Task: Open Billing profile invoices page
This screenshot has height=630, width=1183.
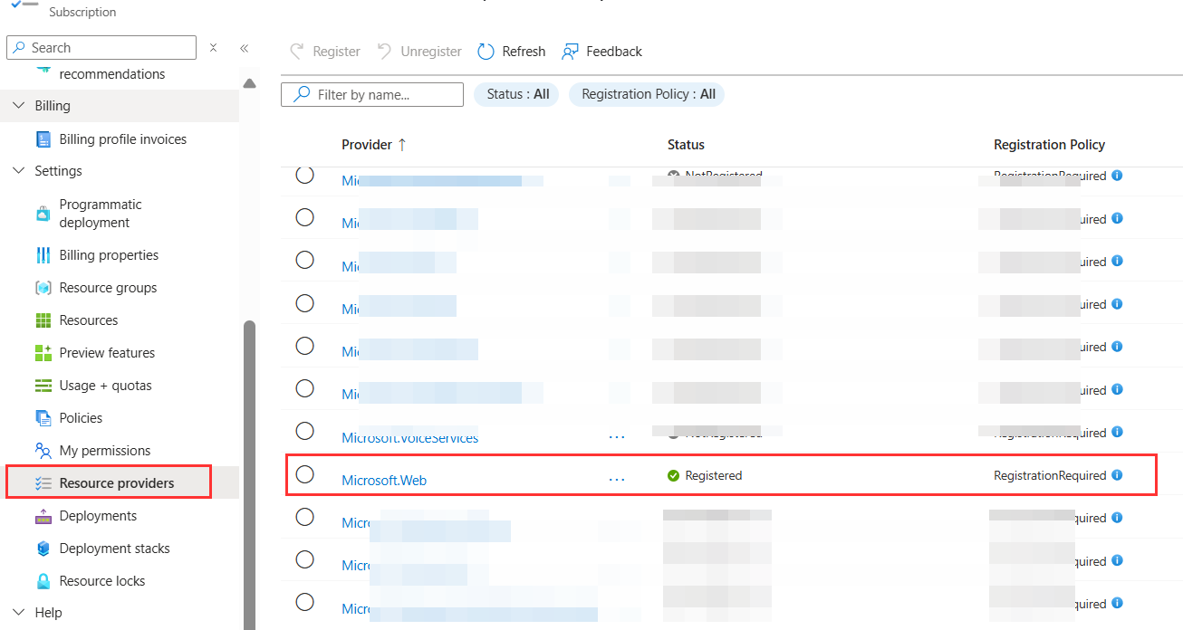Action: 123,139
